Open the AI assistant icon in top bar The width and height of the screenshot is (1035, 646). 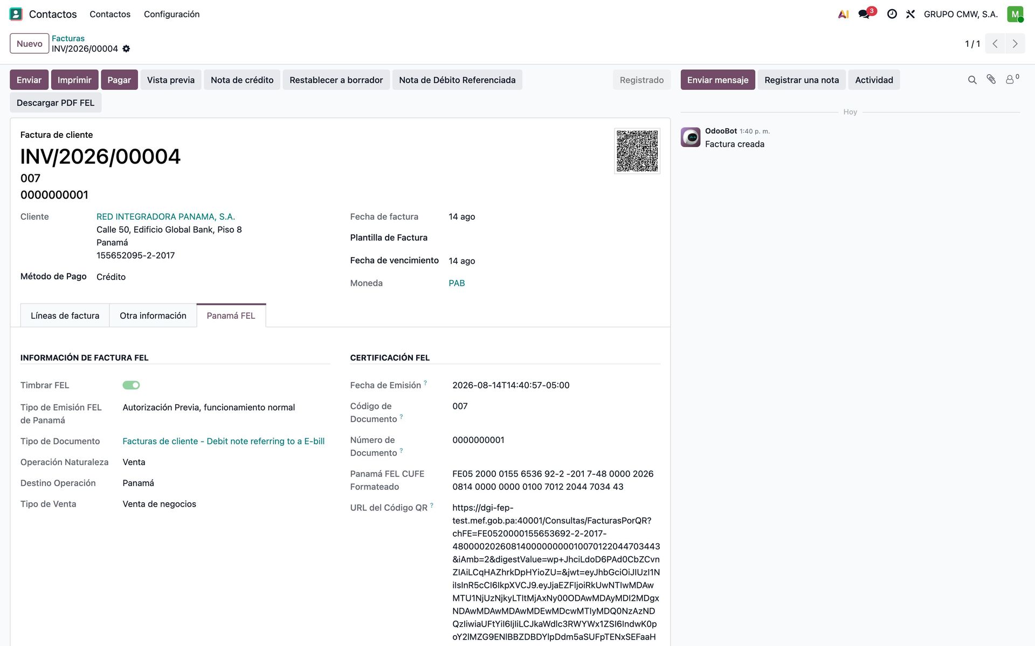tap(843, 14)
